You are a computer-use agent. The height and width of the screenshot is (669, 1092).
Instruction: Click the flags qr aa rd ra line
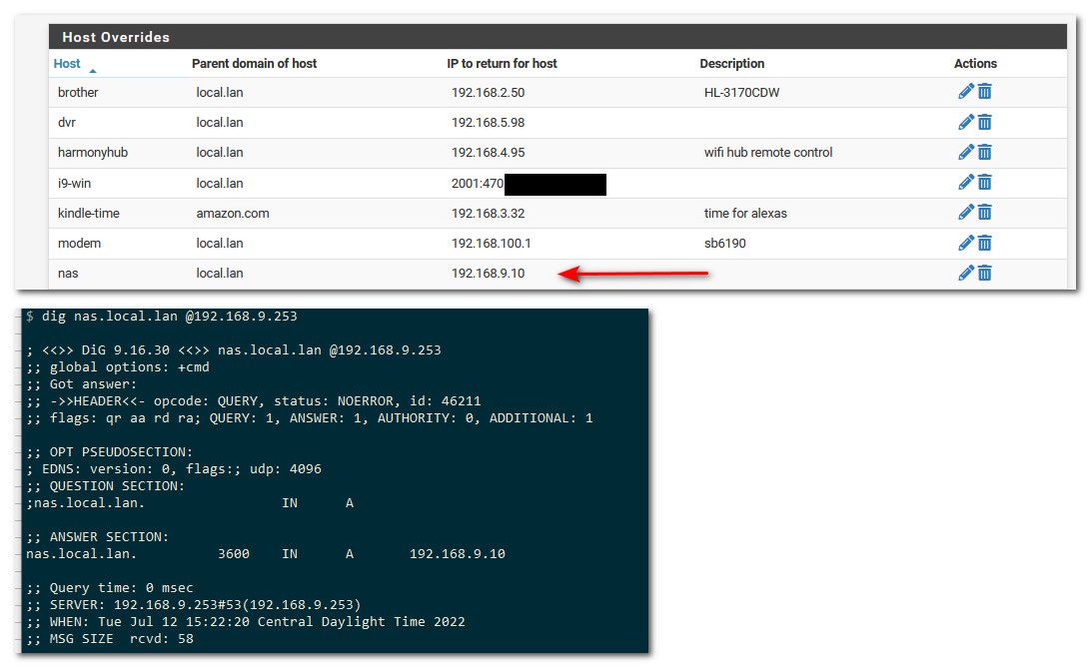point(309,417)
